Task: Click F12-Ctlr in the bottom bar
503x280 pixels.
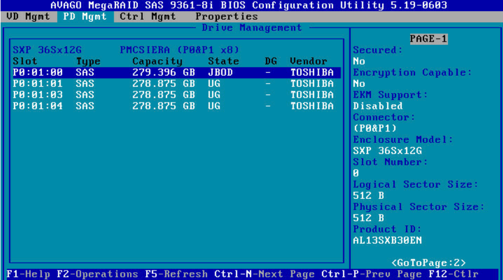Action: [x=454, y=274]
